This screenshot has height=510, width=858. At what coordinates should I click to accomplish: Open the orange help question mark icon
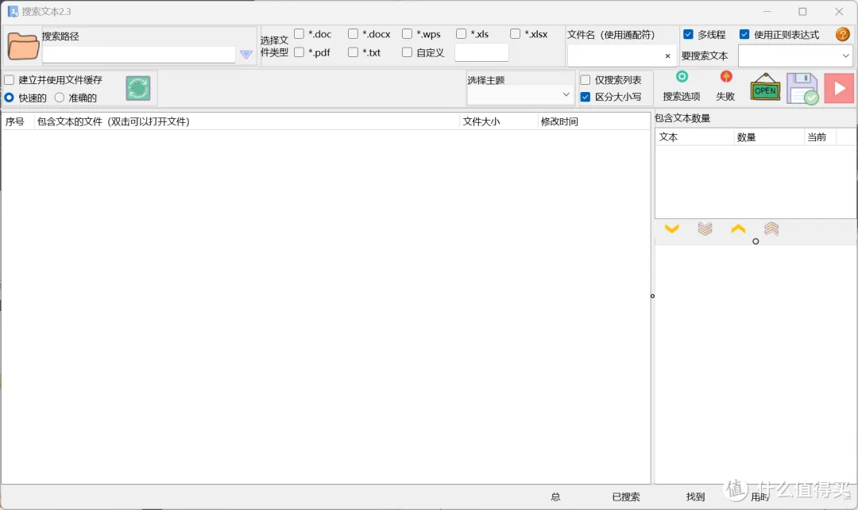(x=843, y=34)
